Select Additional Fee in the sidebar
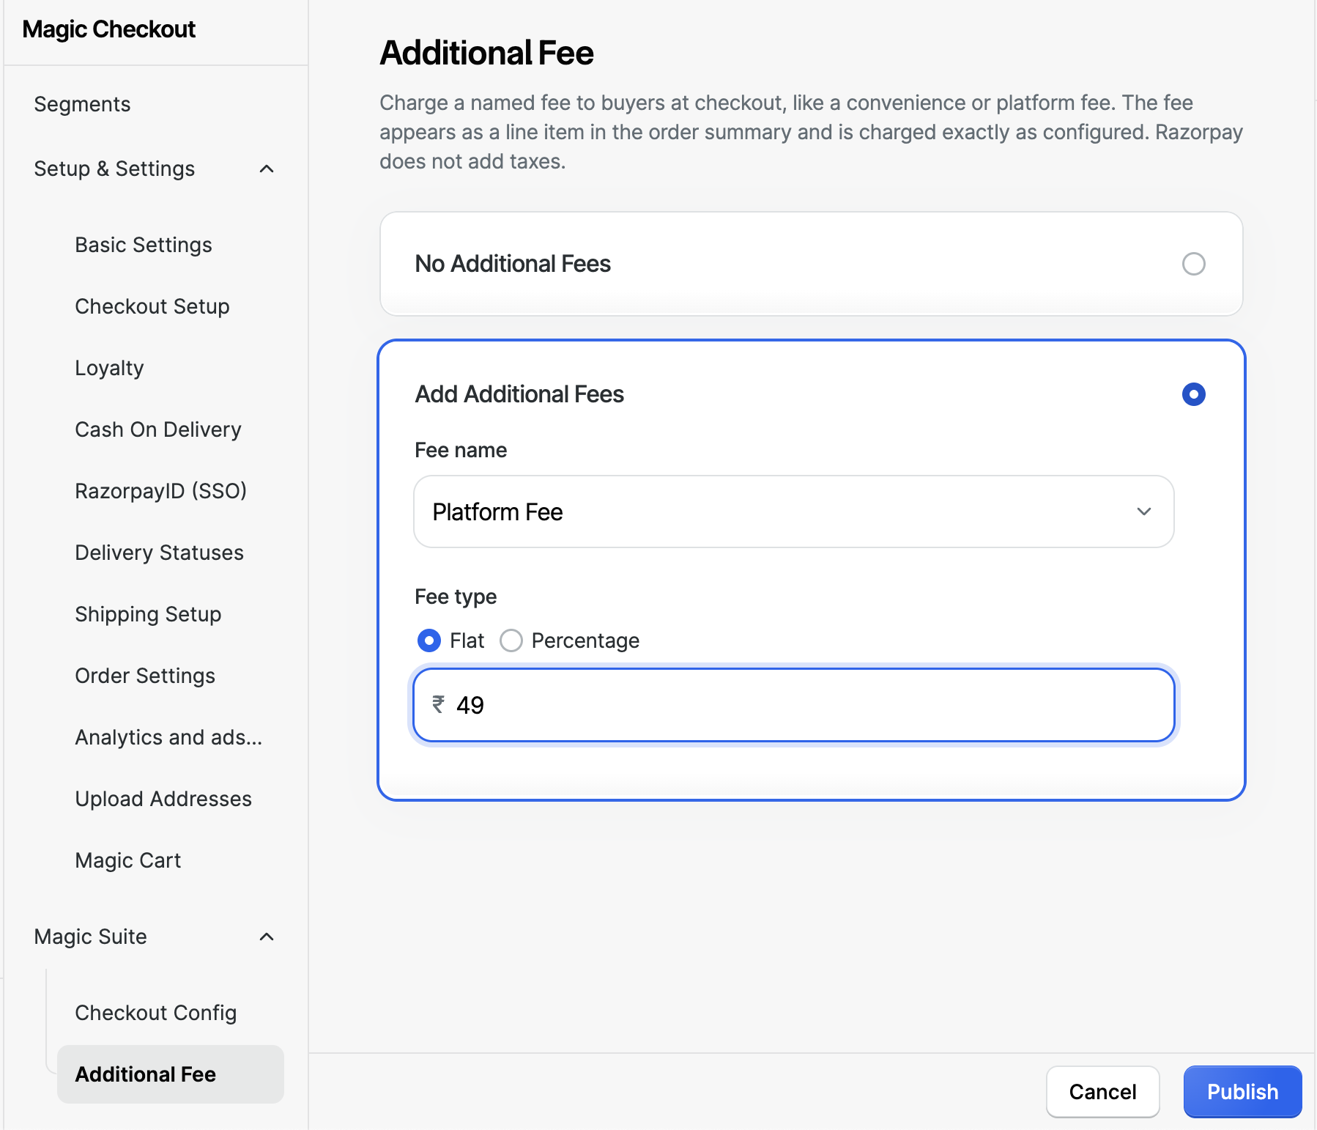Viewport: 1317px width, 1130px height. coord(171,1074)
